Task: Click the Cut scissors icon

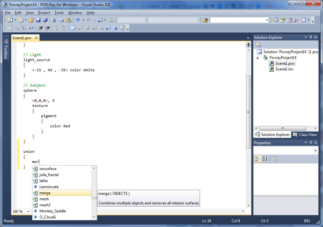Action: point(54,20)
